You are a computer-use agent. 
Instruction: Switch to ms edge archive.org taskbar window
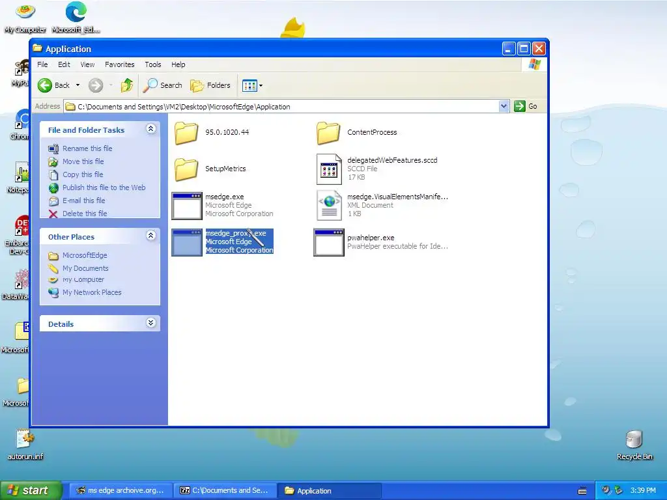121,490
